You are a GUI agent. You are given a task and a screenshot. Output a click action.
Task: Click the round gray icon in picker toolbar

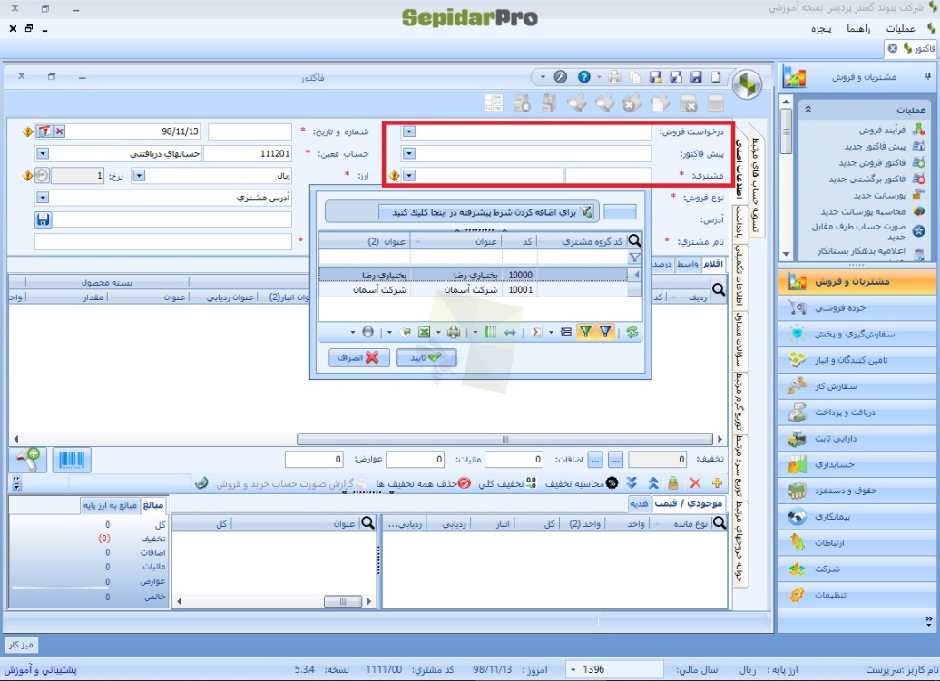point(368,332)
